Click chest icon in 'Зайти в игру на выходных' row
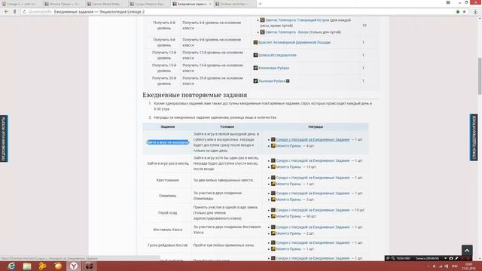Image resolution: width=482 pixels, height=271 pixels. (273, 139)
